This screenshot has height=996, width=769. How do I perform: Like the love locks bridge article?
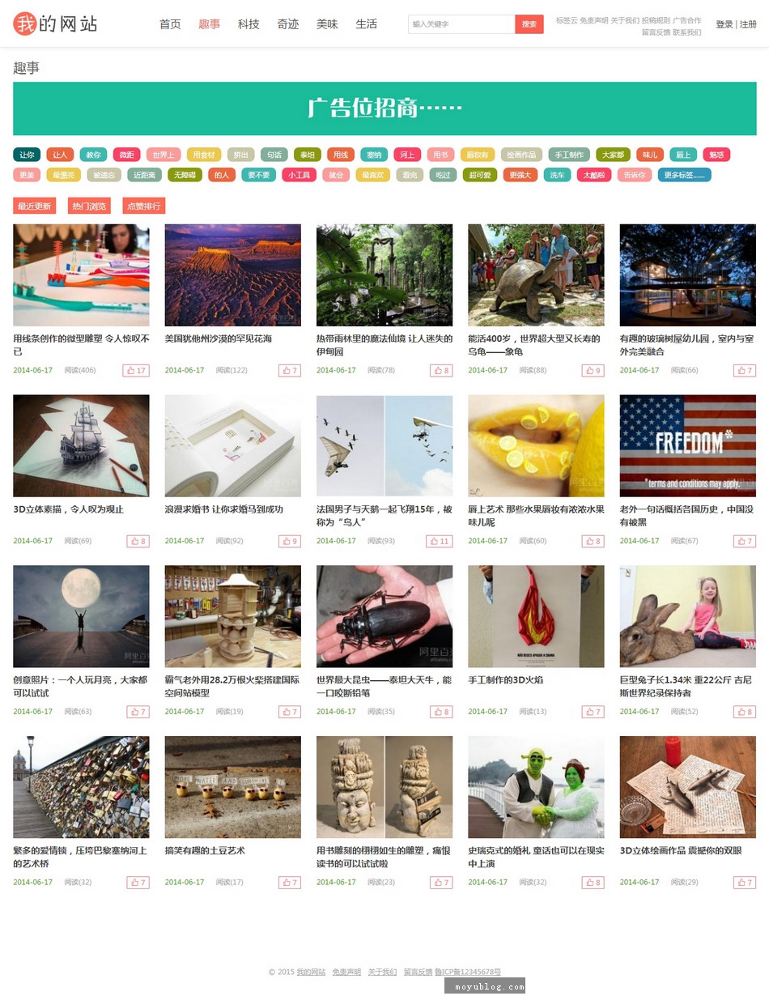(x=138, y=883)
